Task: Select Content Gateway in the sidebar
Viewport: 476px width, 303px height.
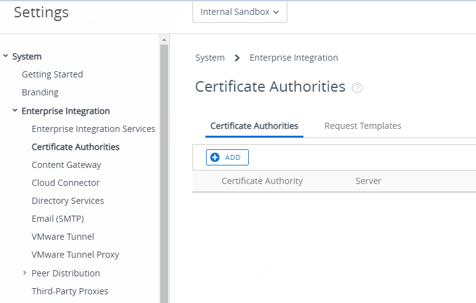Action: (66, 165)
